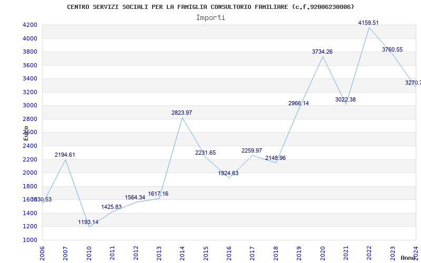Click y-axis value 2000
This screenshot has width=421, height=263.
(x=30, y=173)
